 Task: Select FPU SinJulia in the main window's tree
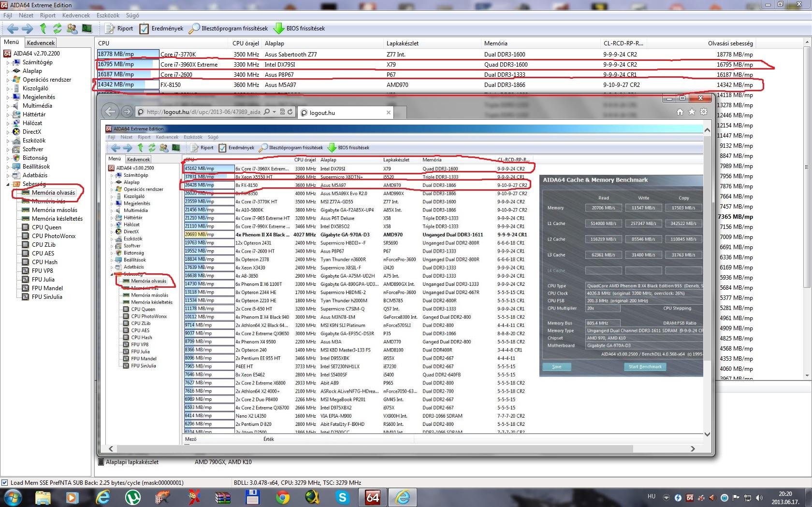click(47, 297)
